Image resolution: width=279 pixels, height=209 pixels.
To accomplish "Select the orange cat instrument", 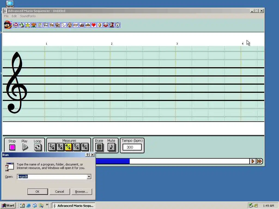I will (x=52, y=25).
